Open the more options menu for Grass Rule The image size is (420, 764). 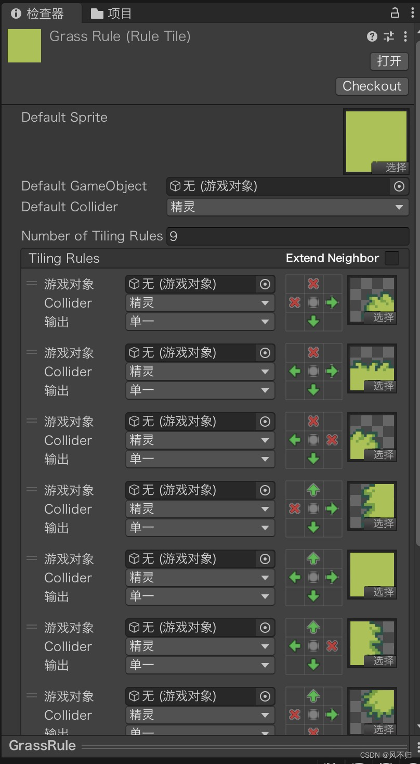pos(406,37)
